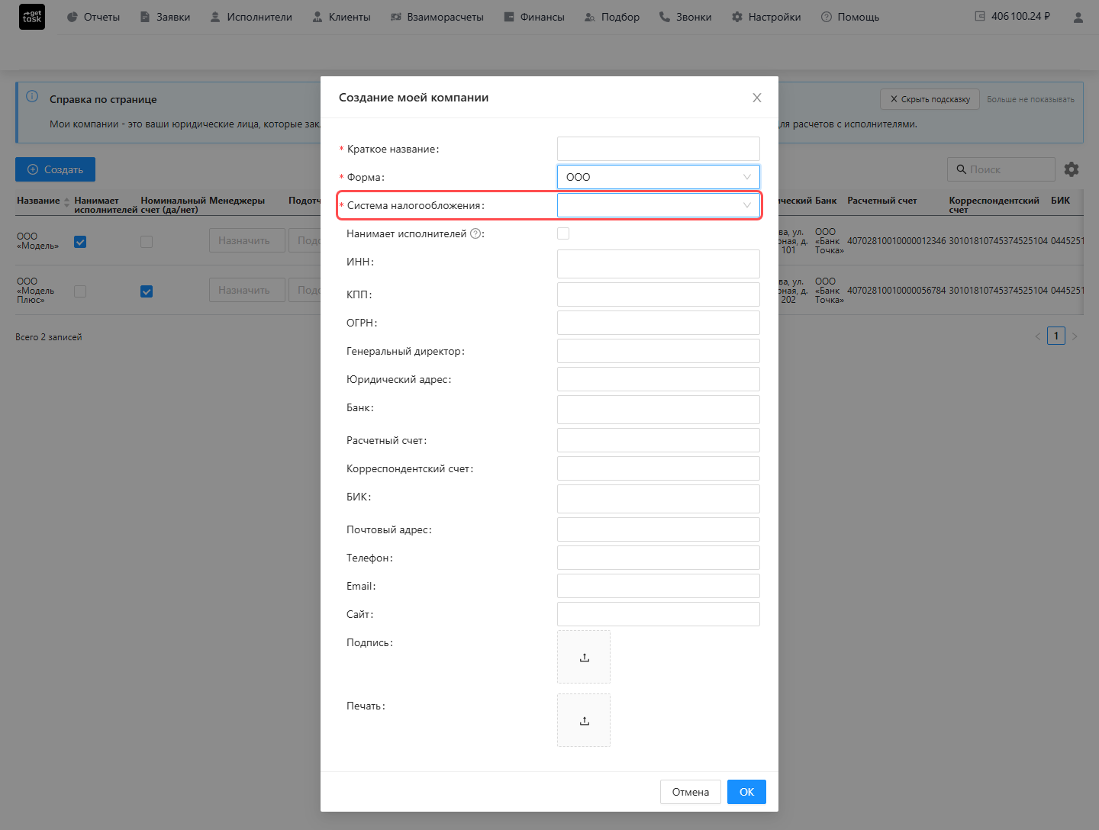Toggle hires-executors checkbox for ООО «Модель Плюс»
1099x830 pixels.
tap(80, 291)
